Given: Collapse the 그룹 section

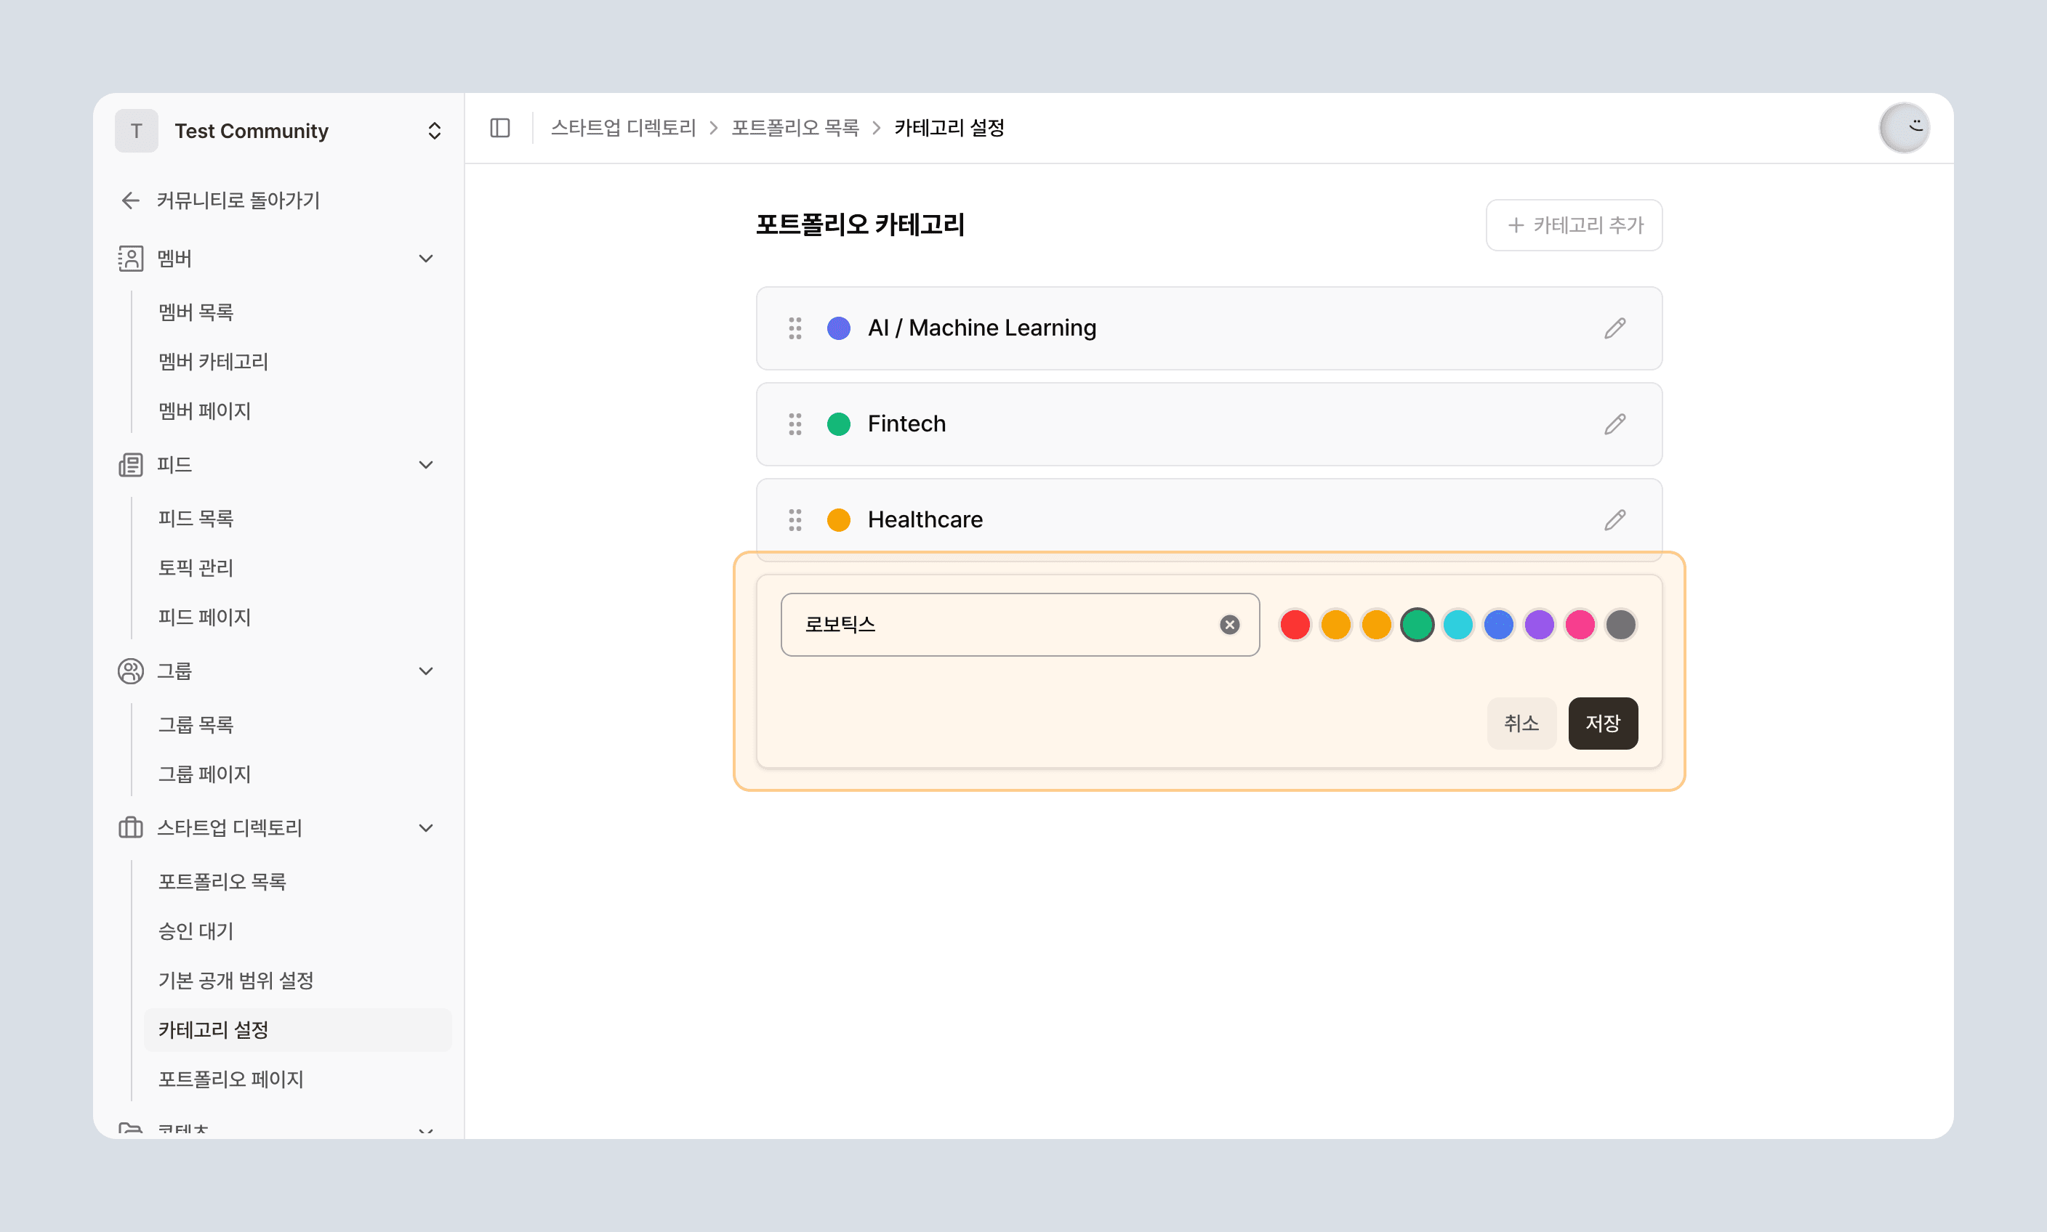Looking at the screenshot, I should point(425,670).
